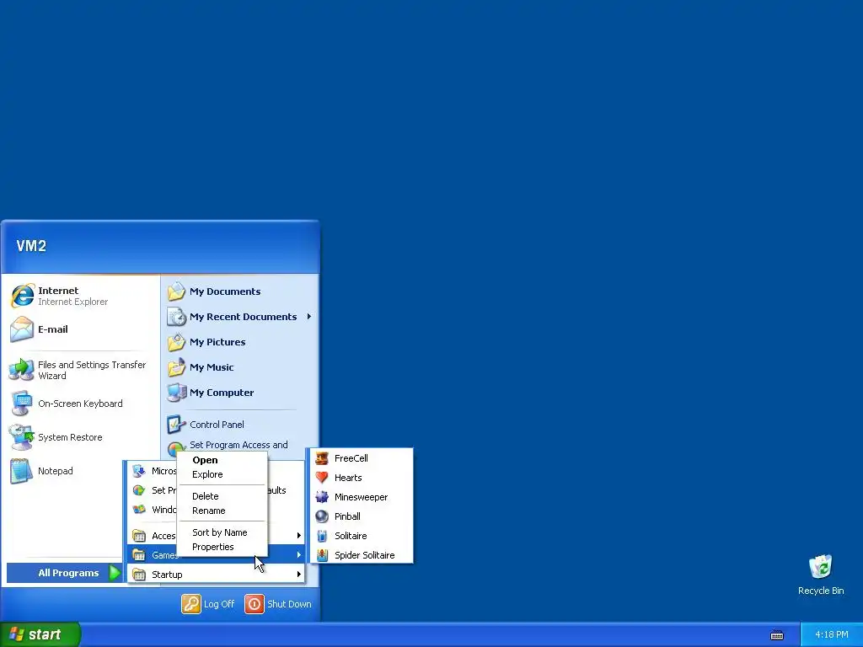Viewport: 863px width, 647px height.
Task: Click the Internet Explorer icon
Action: tap(22, 296)
